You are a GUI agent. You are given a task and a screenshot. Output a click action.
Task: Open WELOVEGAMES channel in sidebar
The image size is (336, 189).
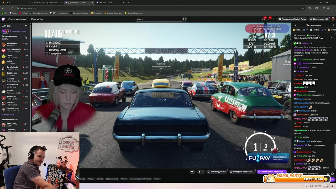[15, 51]
